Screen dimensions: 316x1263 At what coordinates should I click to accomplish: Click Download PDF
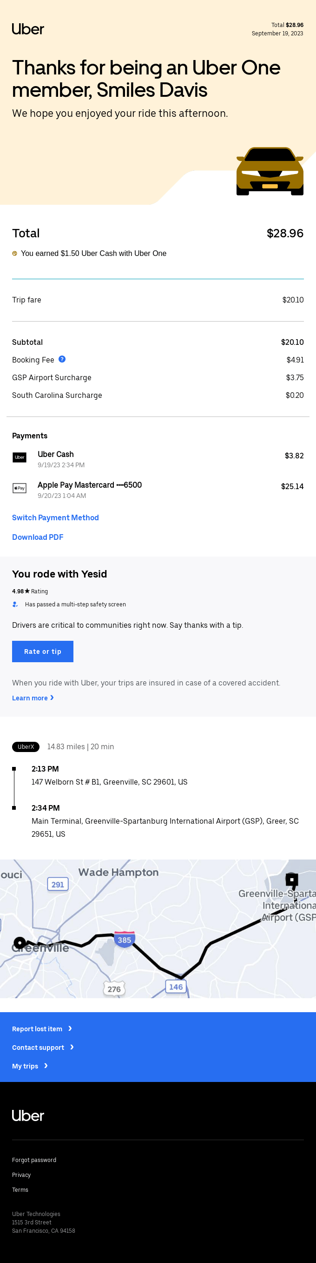[x=38, y=537]
